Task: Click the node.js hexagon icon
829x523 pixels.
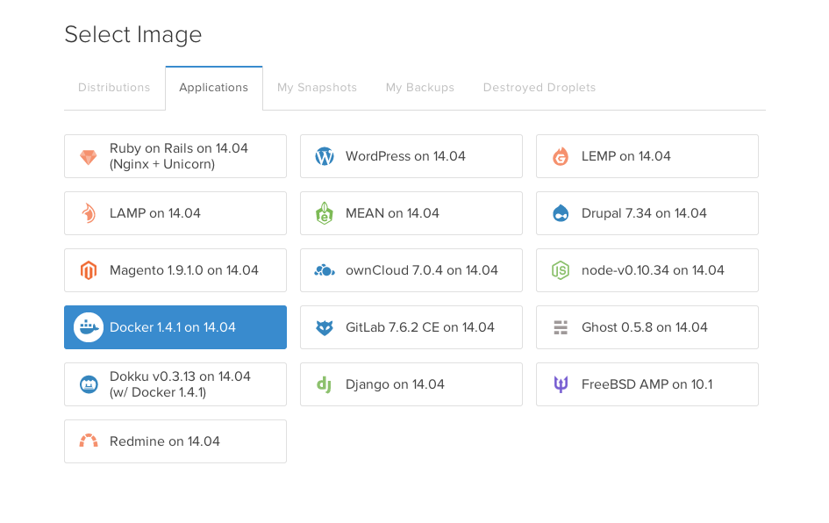Action: 561,270
